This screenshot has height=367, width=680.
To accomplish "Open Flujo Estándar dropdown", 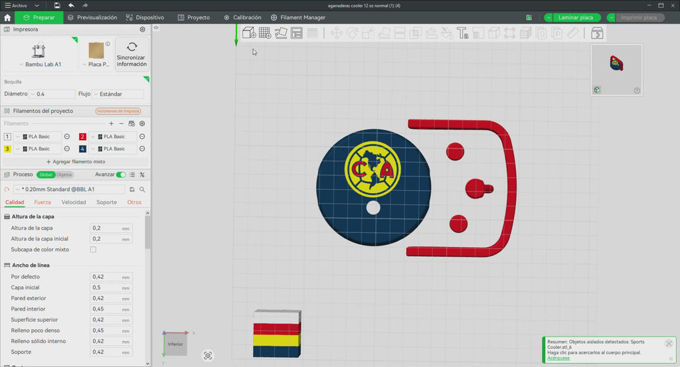I will click(x=118, y=94).
